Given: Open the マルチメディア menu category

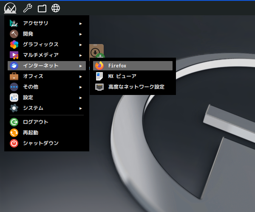Looking at the screenshot, I should click(40, 55).
